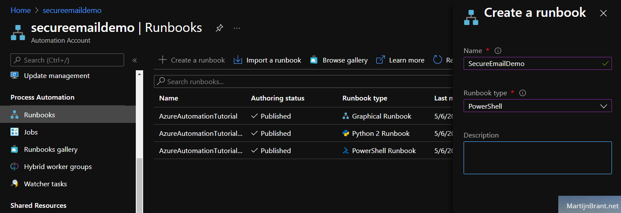Open Hybrid worker groups in the sidebar
This screenshot has width=621, height=213.
pyautogui.click(x=58, y=166)
